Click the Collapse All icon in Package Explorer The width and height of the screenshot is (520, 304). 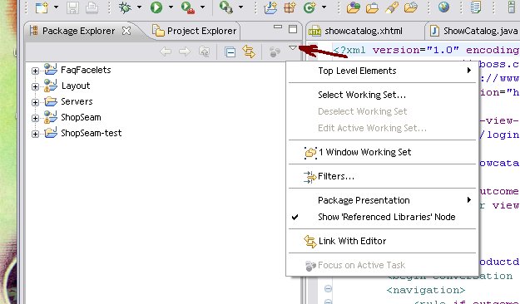(230, 51)
